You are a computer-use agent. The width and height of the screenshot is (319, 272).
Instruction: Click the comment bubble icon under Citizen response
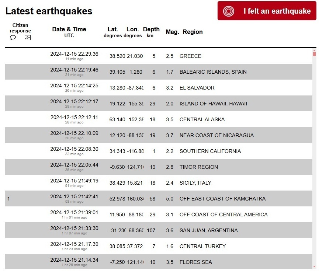pyautogui.click(x=13, y=38)
